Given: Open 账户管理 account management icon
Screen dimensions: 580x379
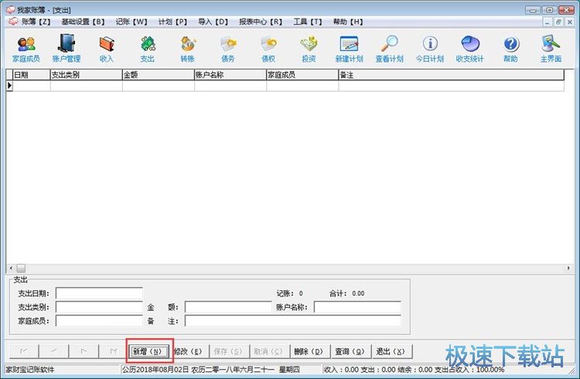Looking at the screenshot, I should click(x=67, y=49).
